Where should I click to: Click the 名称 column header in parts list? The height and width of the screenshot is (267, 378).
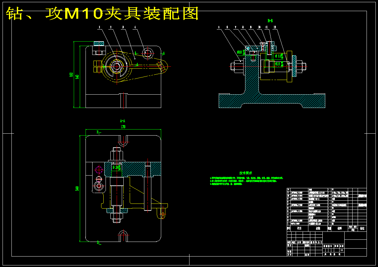point(318,229)
